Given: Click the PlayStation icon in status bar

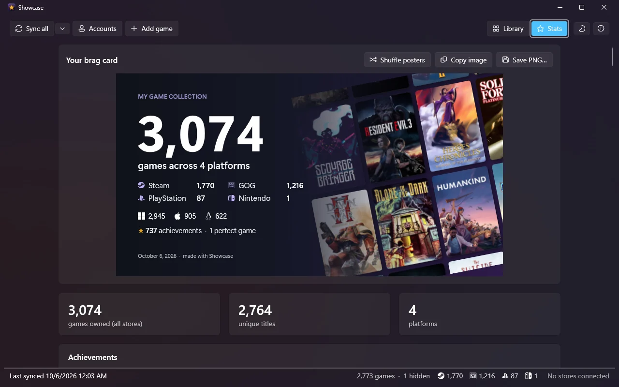Looking at the screenshot, I should (505, 376).
